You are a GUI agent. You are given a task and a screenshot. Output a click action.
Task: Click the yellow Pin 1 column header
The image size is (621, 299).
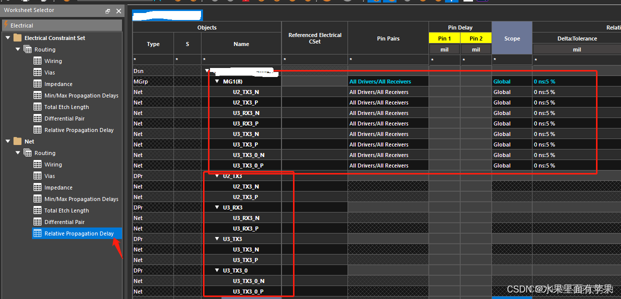pos(444,38)
